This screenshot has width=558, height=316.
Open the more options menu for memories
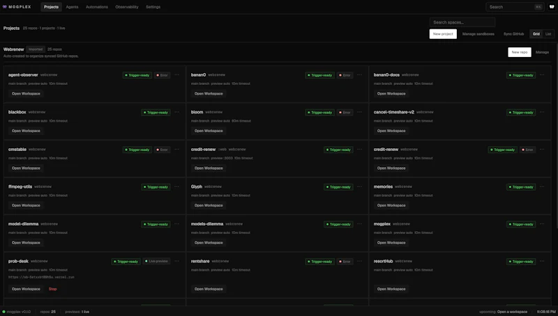(x=542, y=187)
